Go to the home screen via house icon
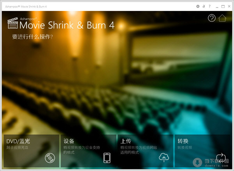The image size is (234, 171). (222, 18)
